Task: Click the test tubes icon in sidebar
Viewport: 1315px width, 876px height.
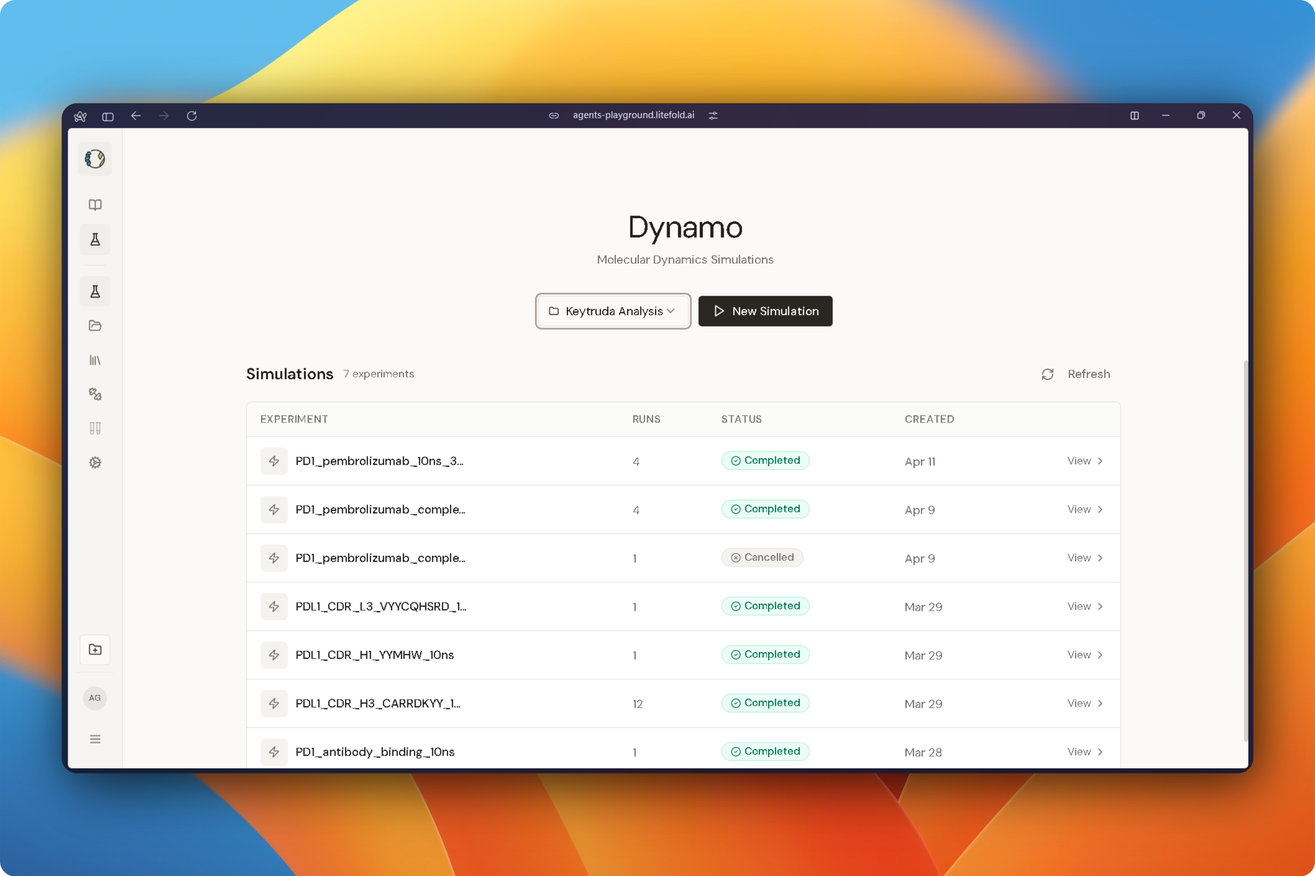Action: point(95,428)
